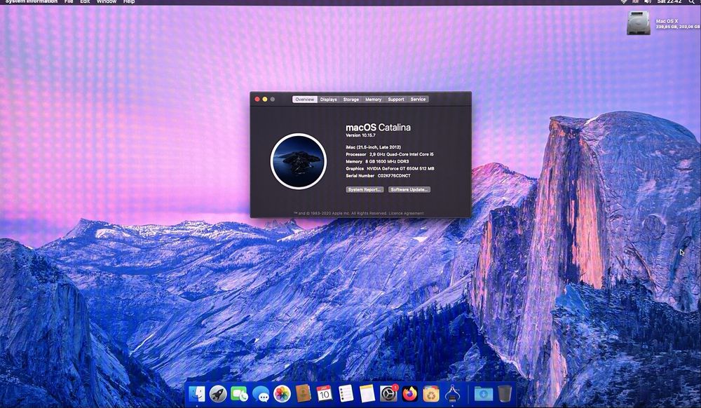Screen dimensions: 701x408
Task: Click the macOS Catalina logo image
Action: click(298, 161)
